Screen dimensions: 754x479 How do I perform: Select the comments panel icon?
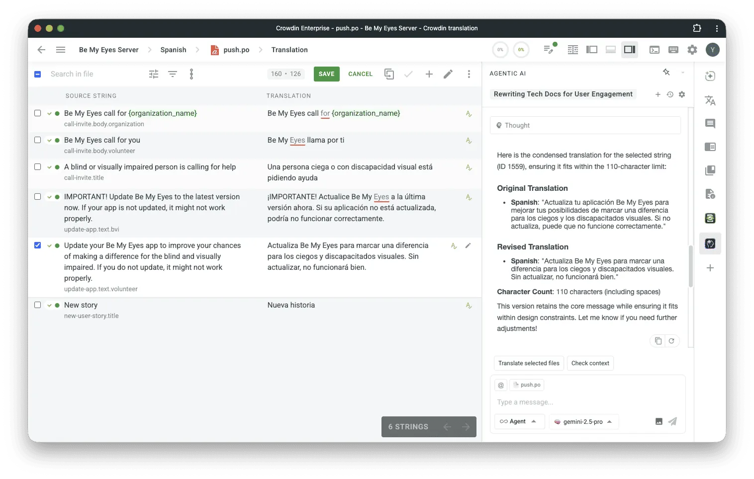click(710, 123)
